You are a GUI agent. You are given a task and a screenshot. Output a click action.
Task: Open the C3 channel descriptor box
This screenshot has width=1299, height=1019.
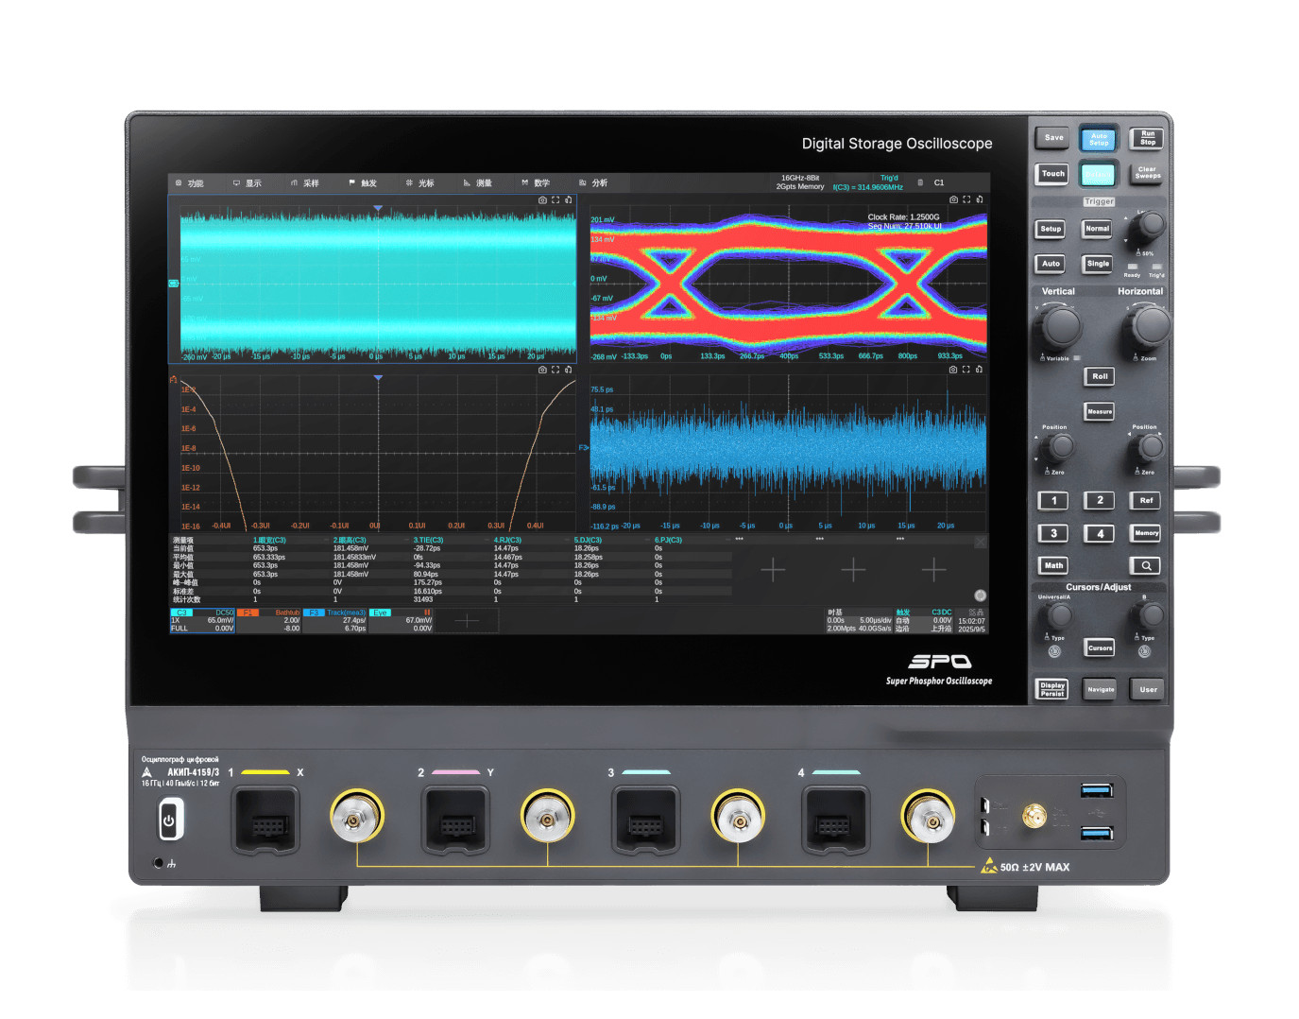tap(202, 621)
